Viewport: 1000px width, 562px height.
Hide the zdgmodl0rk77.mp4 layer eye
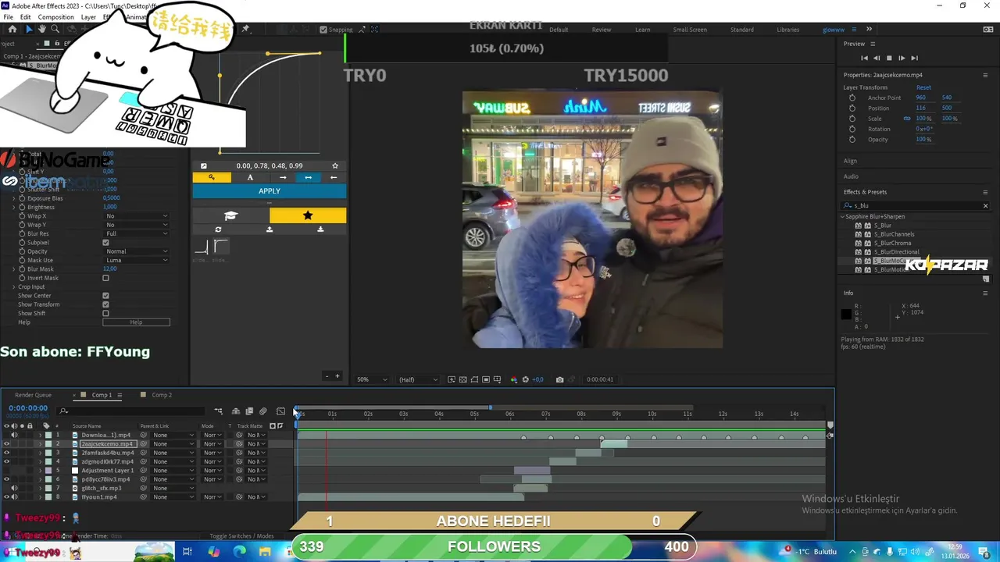click(6, 461)
